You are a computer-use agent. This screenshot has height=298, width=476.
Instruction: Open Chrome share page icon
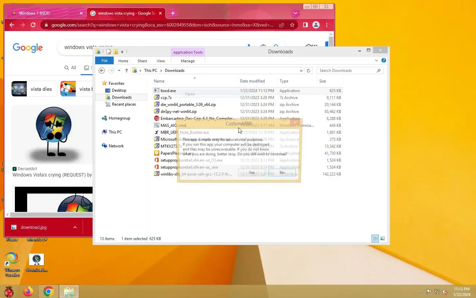pos(282,25)
